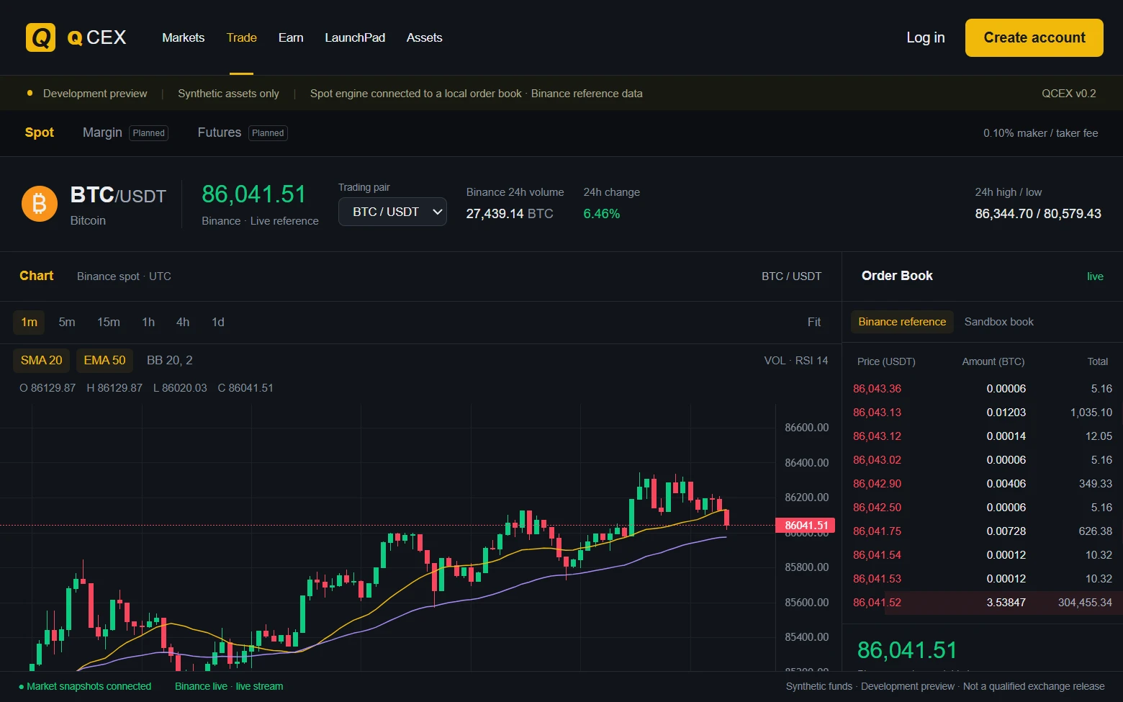This screenshot has width=1123, height=702.
Task: Click the OHLC values readout line
Action: tap(146, 388)
